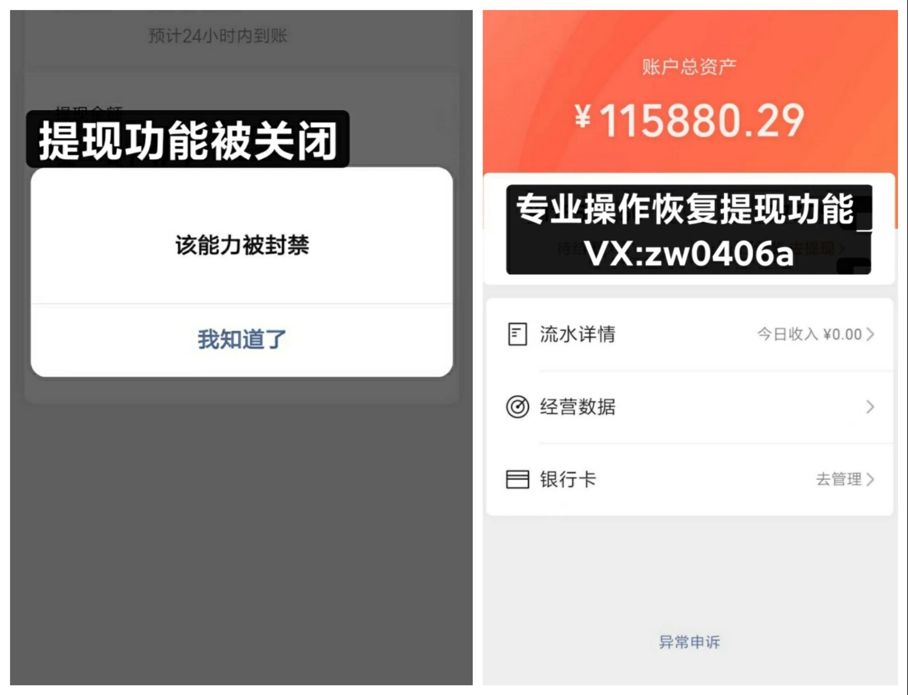
Task: Open the 流水详情 document icon
Action: tap(517, 334)
